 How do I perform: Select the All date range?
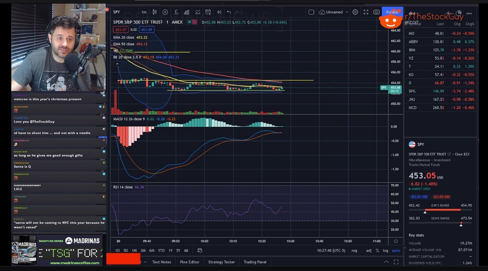tap(186, 250)
